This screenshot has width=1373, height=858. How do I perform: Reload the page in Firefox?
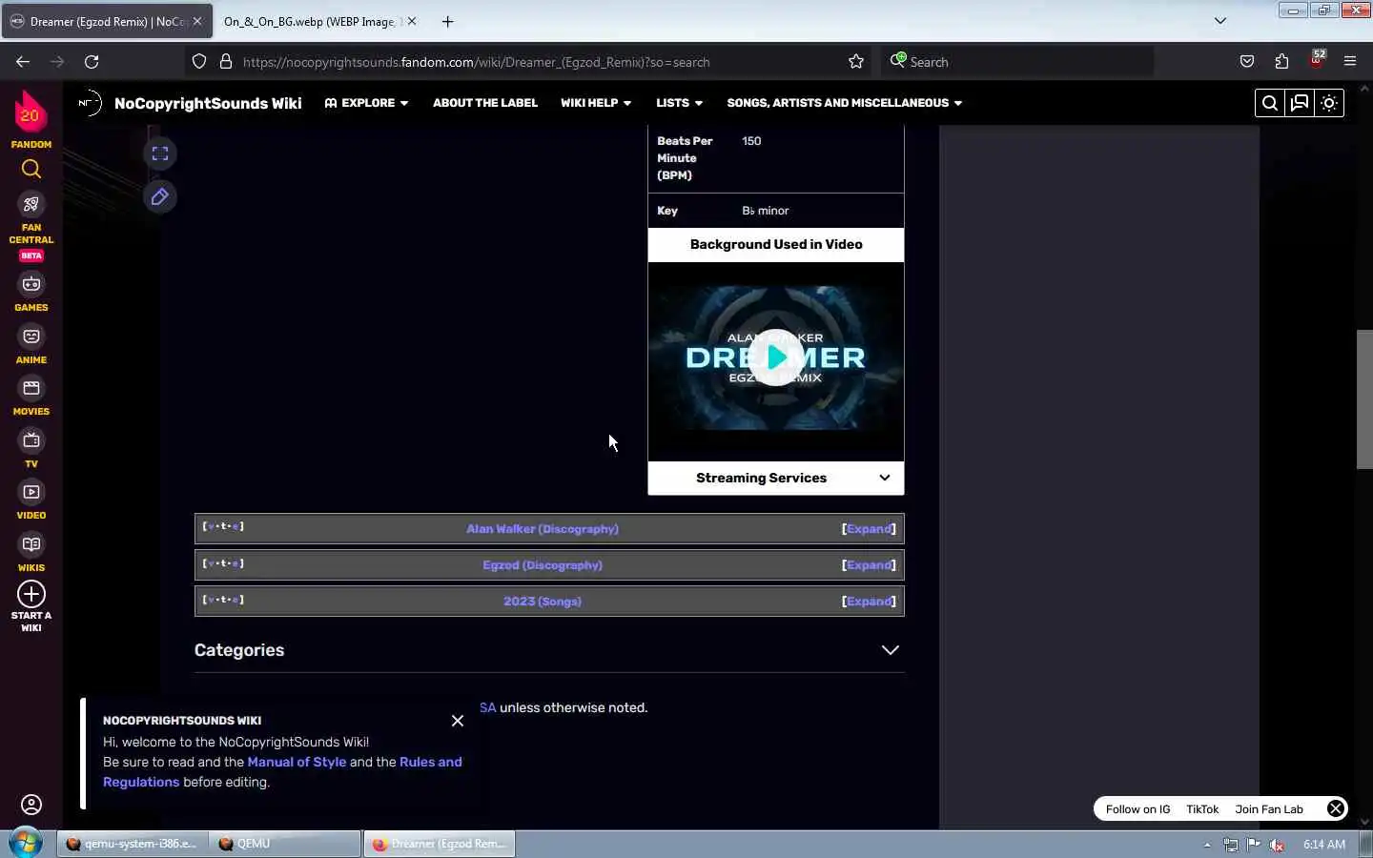pyautogui.click(x=92, y=62)
